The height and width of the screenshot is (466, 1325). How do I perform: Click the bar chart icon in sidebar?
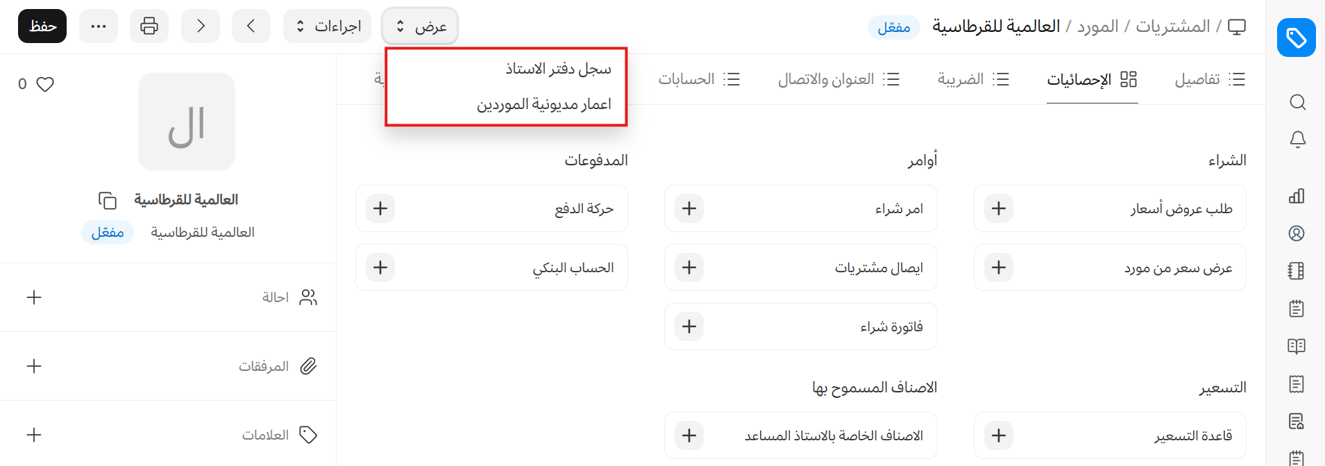point(1297,197)
